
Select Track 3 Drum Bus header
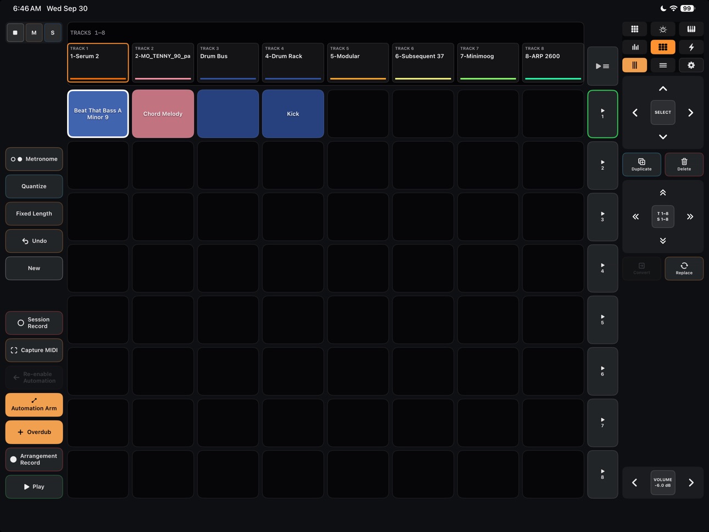(228, 63)
